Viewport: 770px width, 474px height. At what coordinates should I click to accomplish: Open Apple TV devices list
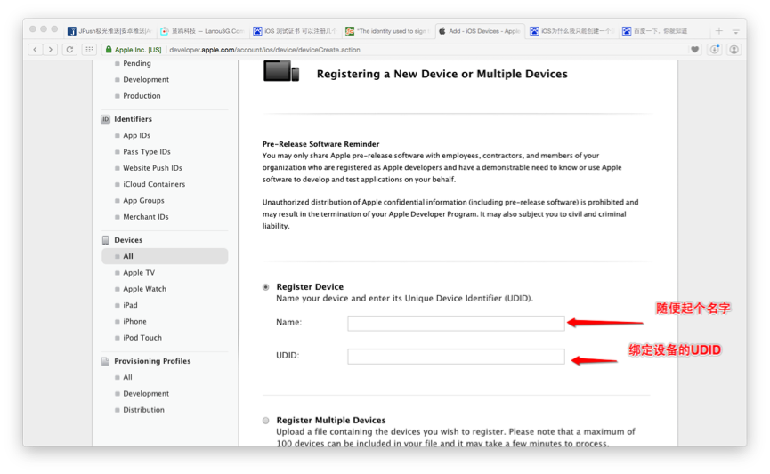click(139, 272)
